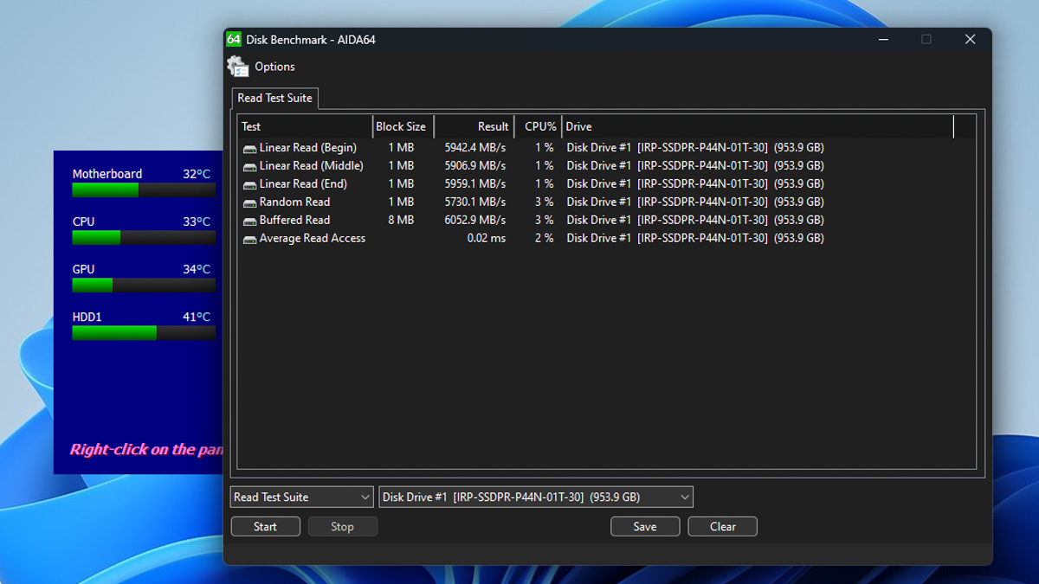
Task: Select the Random Read drive icon
Action: (249, 203)
